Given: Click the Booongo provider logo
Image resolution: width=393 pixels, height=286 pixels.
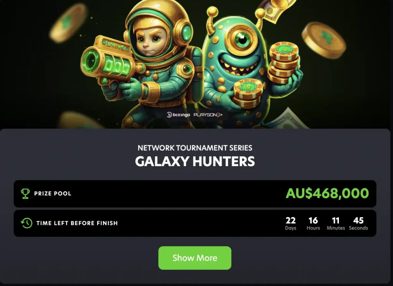Looking at the screenshot, I should pos(178,115).
